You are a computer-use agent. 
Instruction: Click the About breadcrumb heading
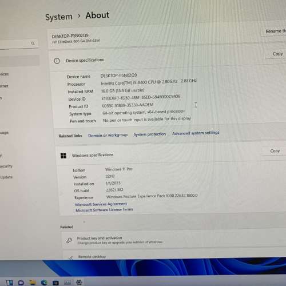[97, 15]
